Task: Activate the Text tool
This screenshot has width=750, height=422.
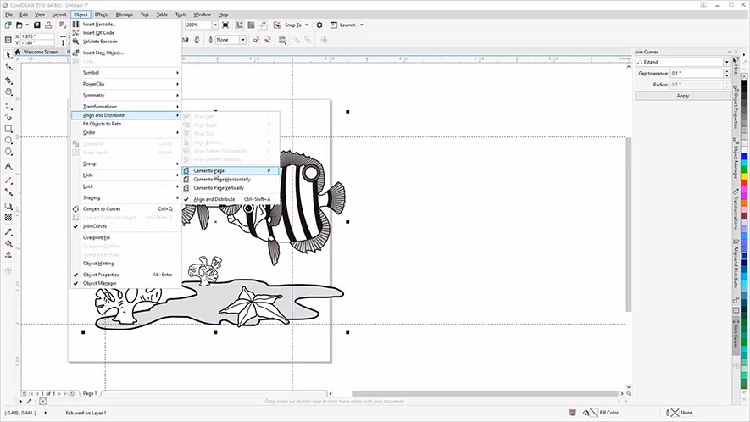Action: coord(8,166)
